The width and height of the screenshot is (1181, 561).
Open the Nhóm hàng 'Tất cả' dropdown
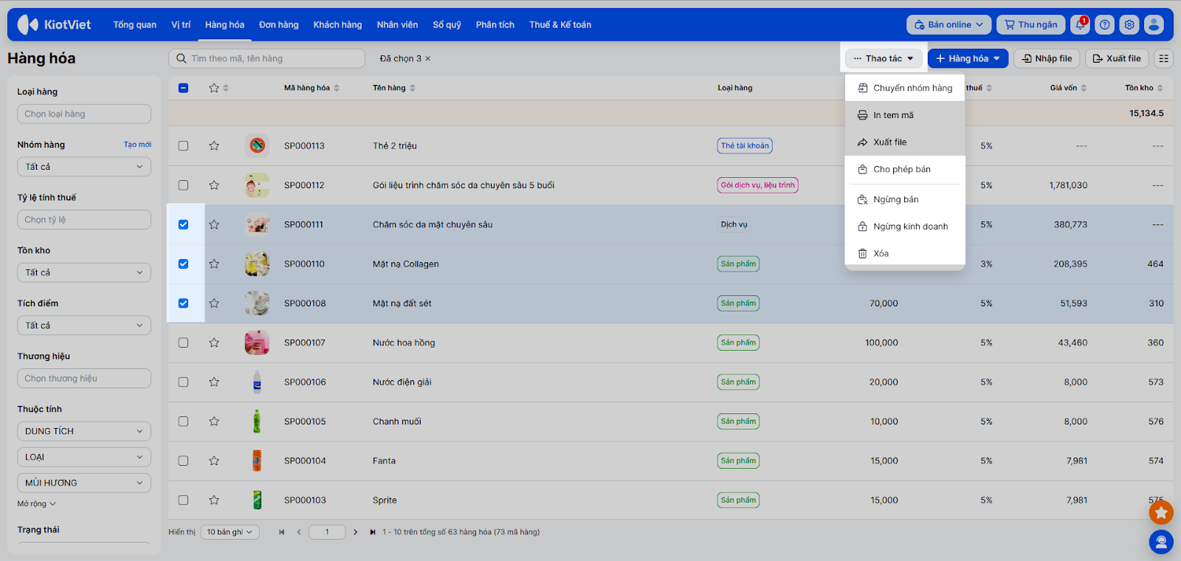point(84,167)
